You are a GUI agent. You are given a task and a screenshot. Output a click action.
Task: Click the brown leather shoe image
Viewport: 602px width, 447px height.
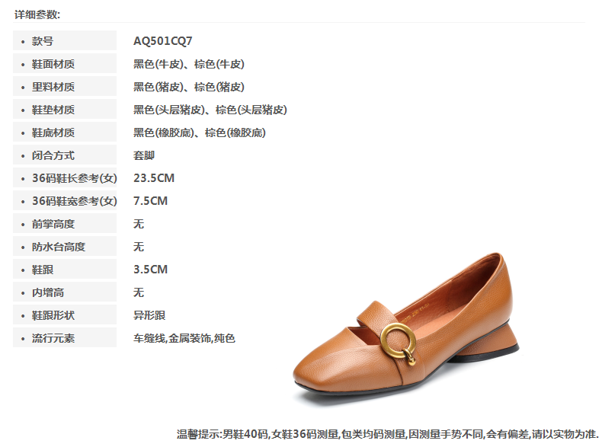(405, 328)
